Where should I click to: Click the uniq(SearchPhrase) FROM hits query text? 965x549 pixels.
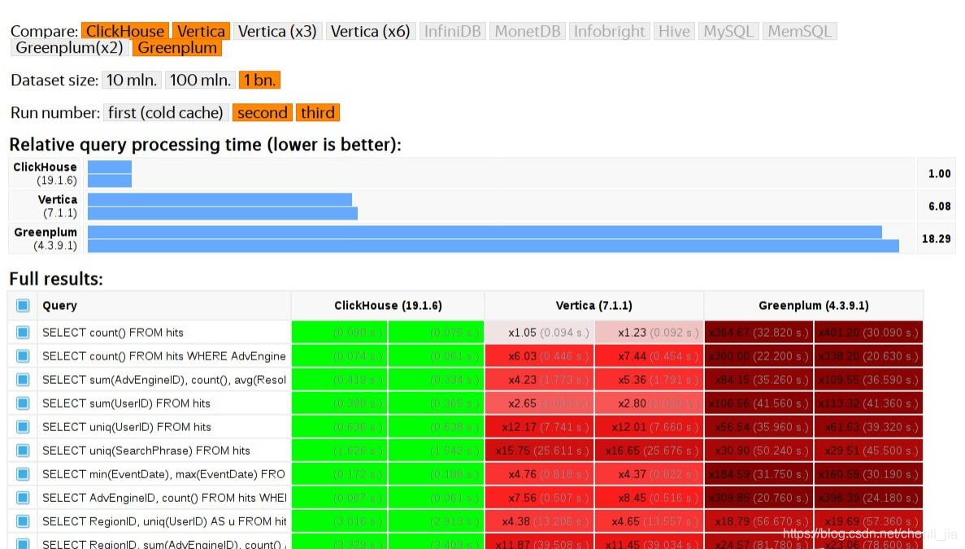click(x=146, y=451)
